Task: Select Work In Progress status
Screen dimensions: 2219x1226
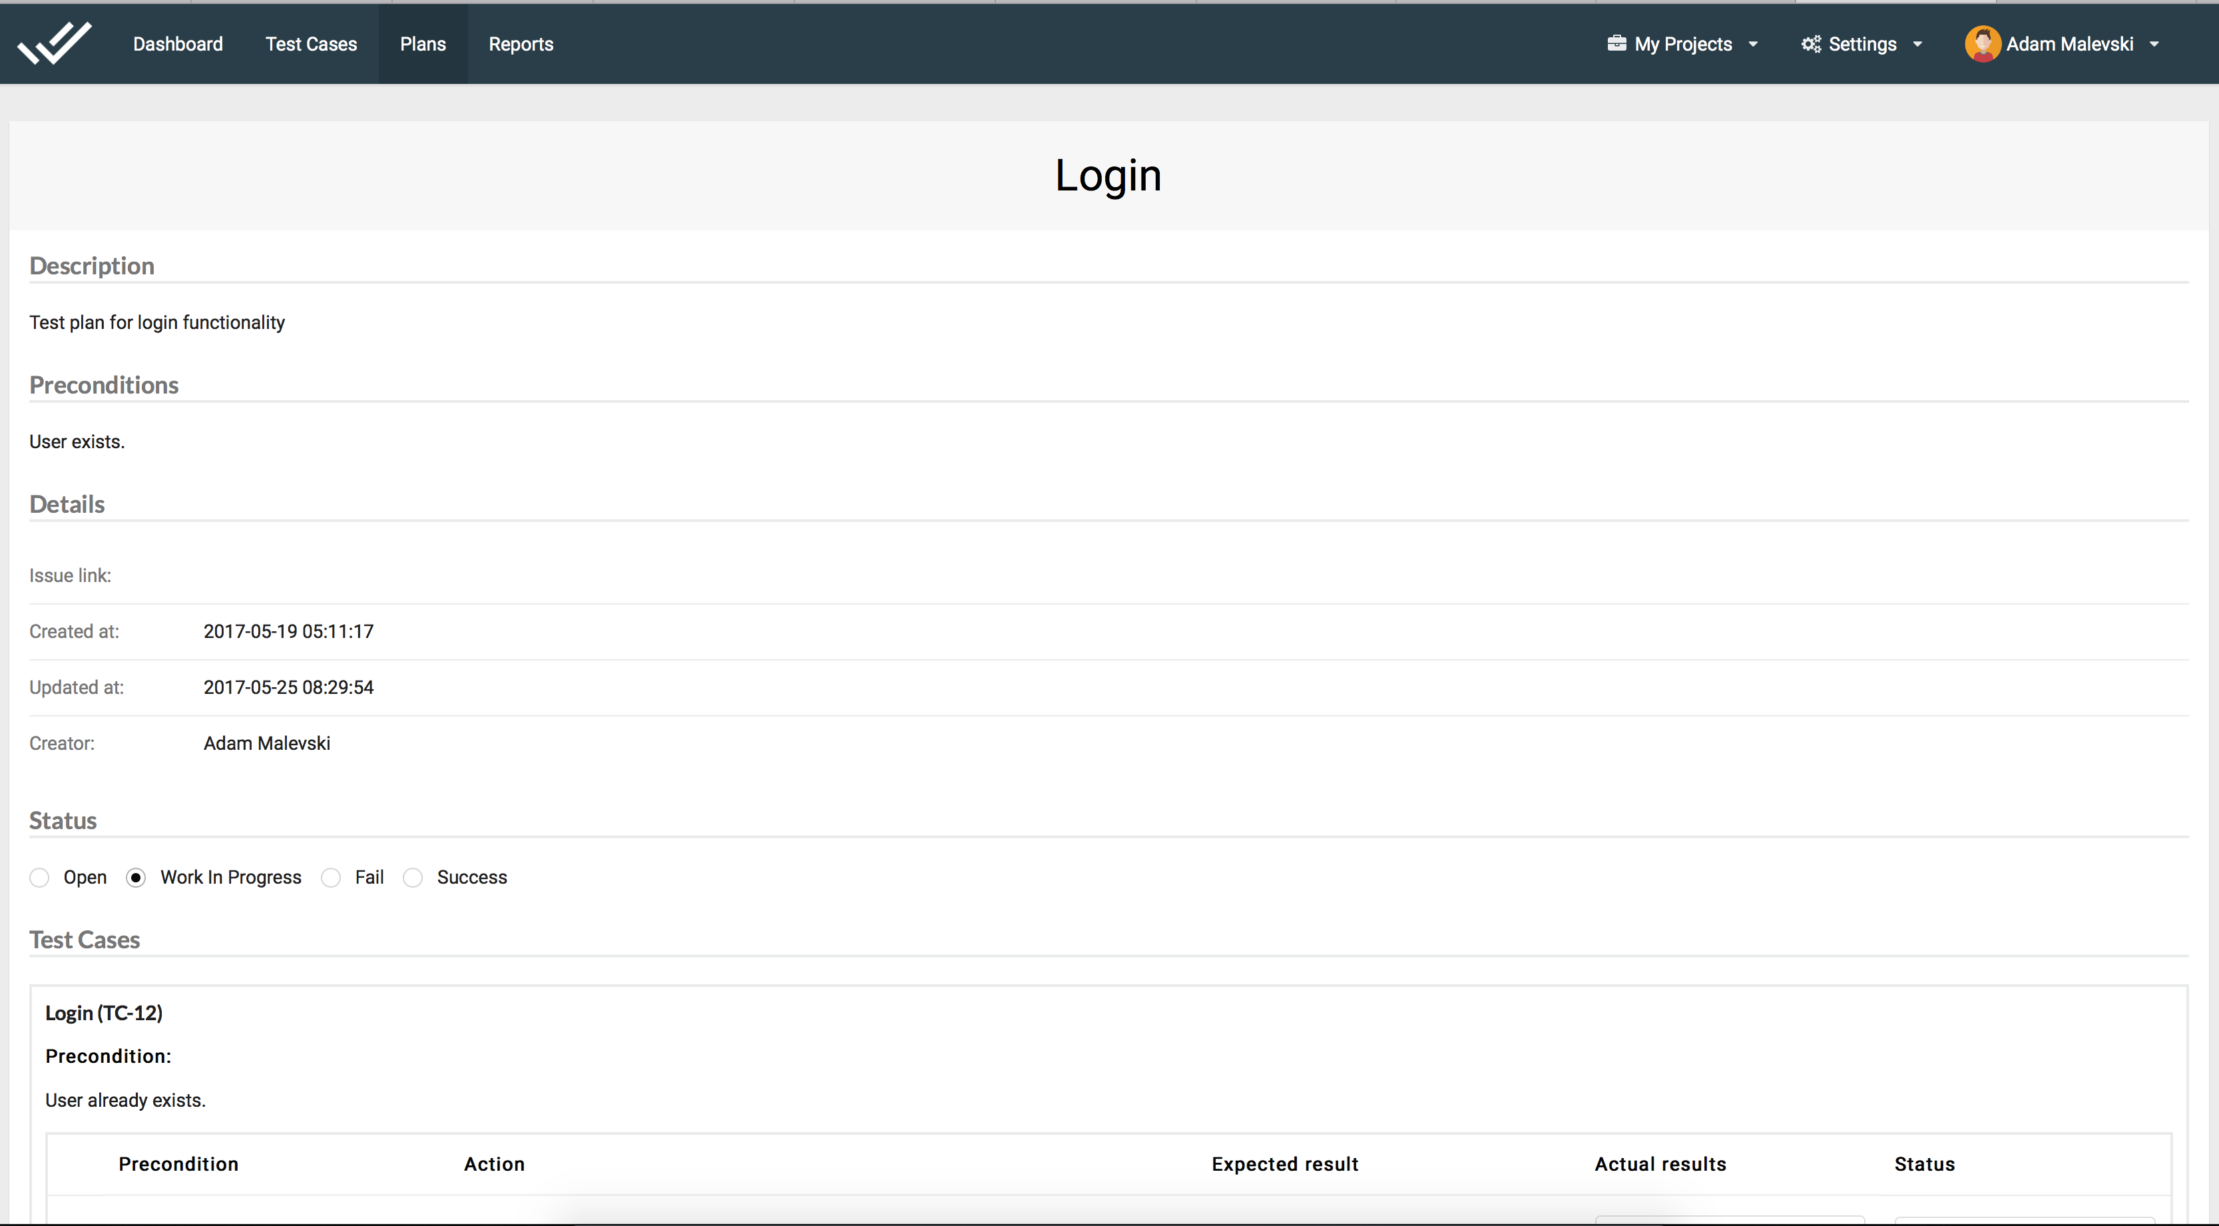Action: 136,877
